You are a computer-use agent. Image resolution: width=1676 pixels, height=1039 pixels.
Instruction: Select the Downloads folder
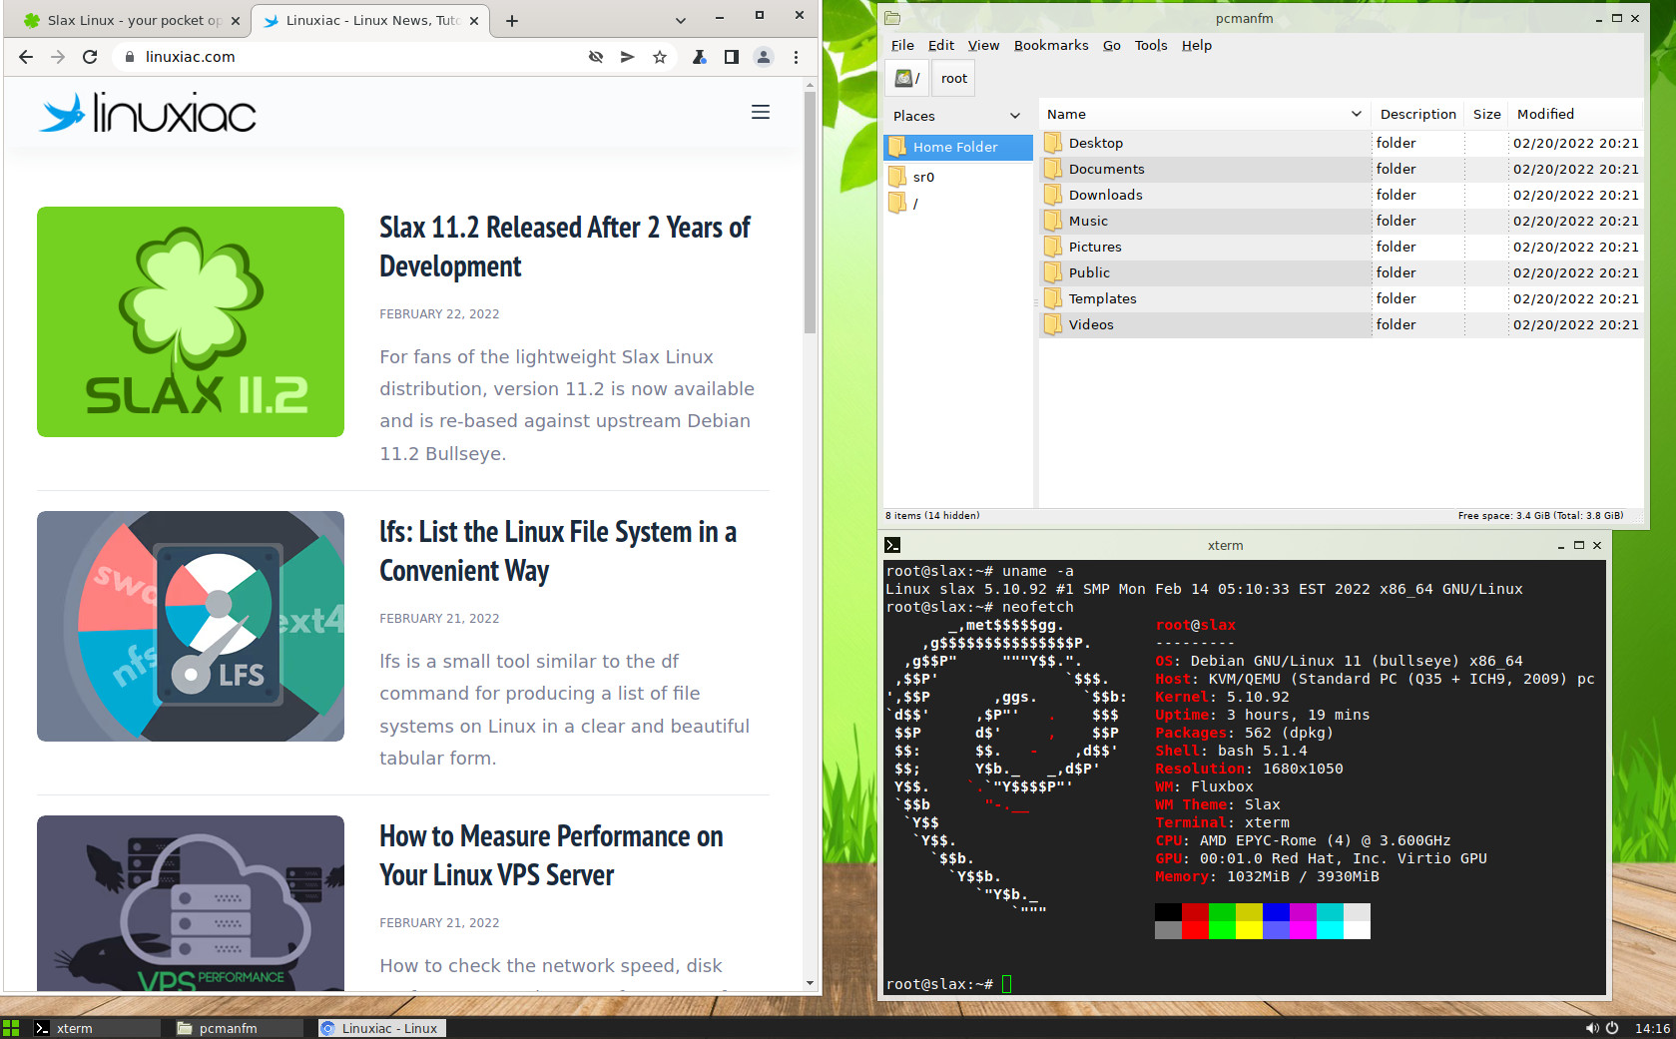[1341, 195]
